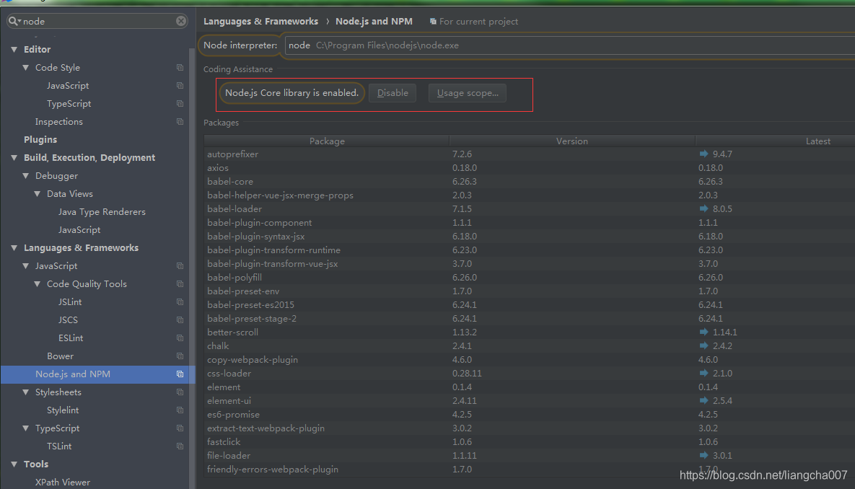Open the ESLint settings page
The image size is (855, 489).
coord(71,338)
